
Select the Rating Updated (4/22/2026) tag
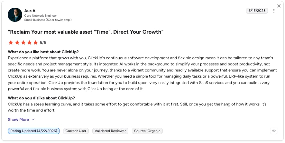click(34, 131)
